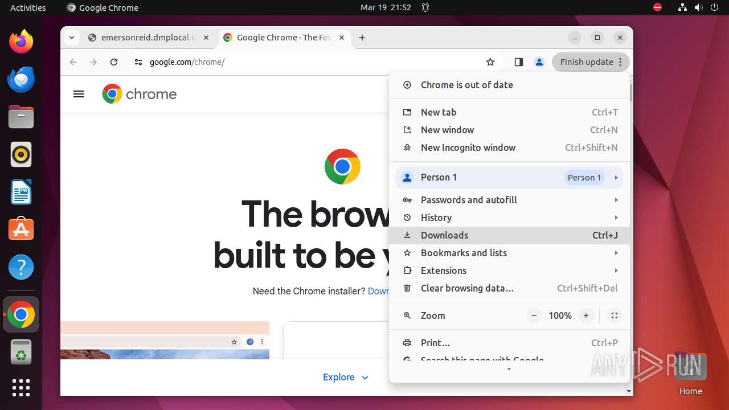Open the Trash from dock
Image resolution: width=729 pixels, height=410 pixels.
point(21,352)
